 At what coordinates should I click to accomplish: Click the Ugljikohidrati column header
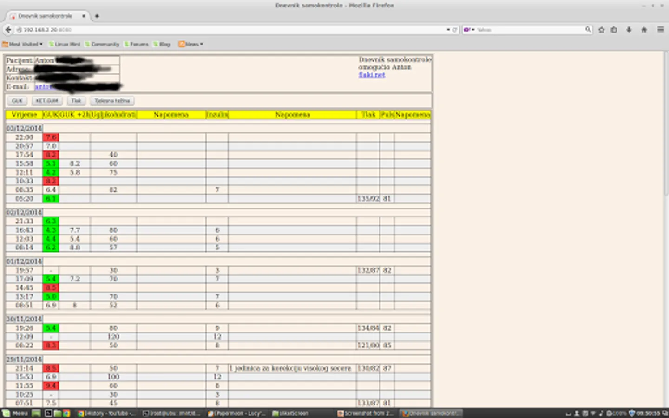(113, 114)
